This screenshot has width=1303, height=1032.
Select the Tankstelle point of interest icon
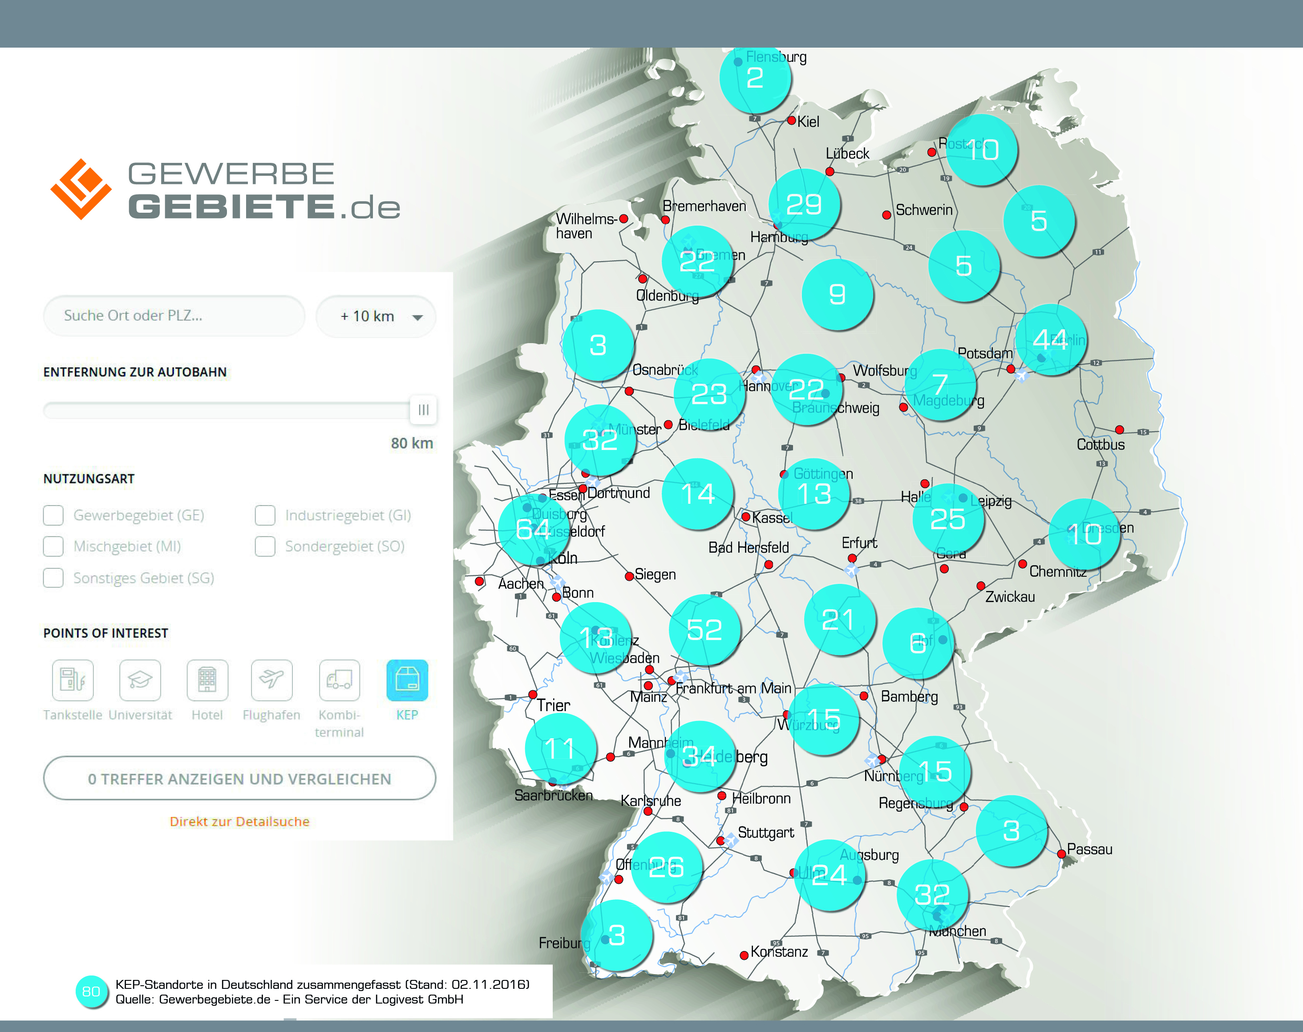(73, 680)
